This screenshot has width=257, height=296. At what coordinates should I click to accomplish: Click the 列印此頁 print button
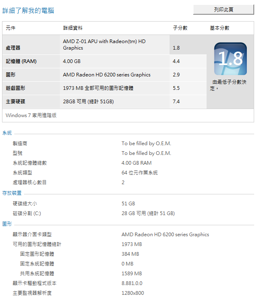coord(224,9)
